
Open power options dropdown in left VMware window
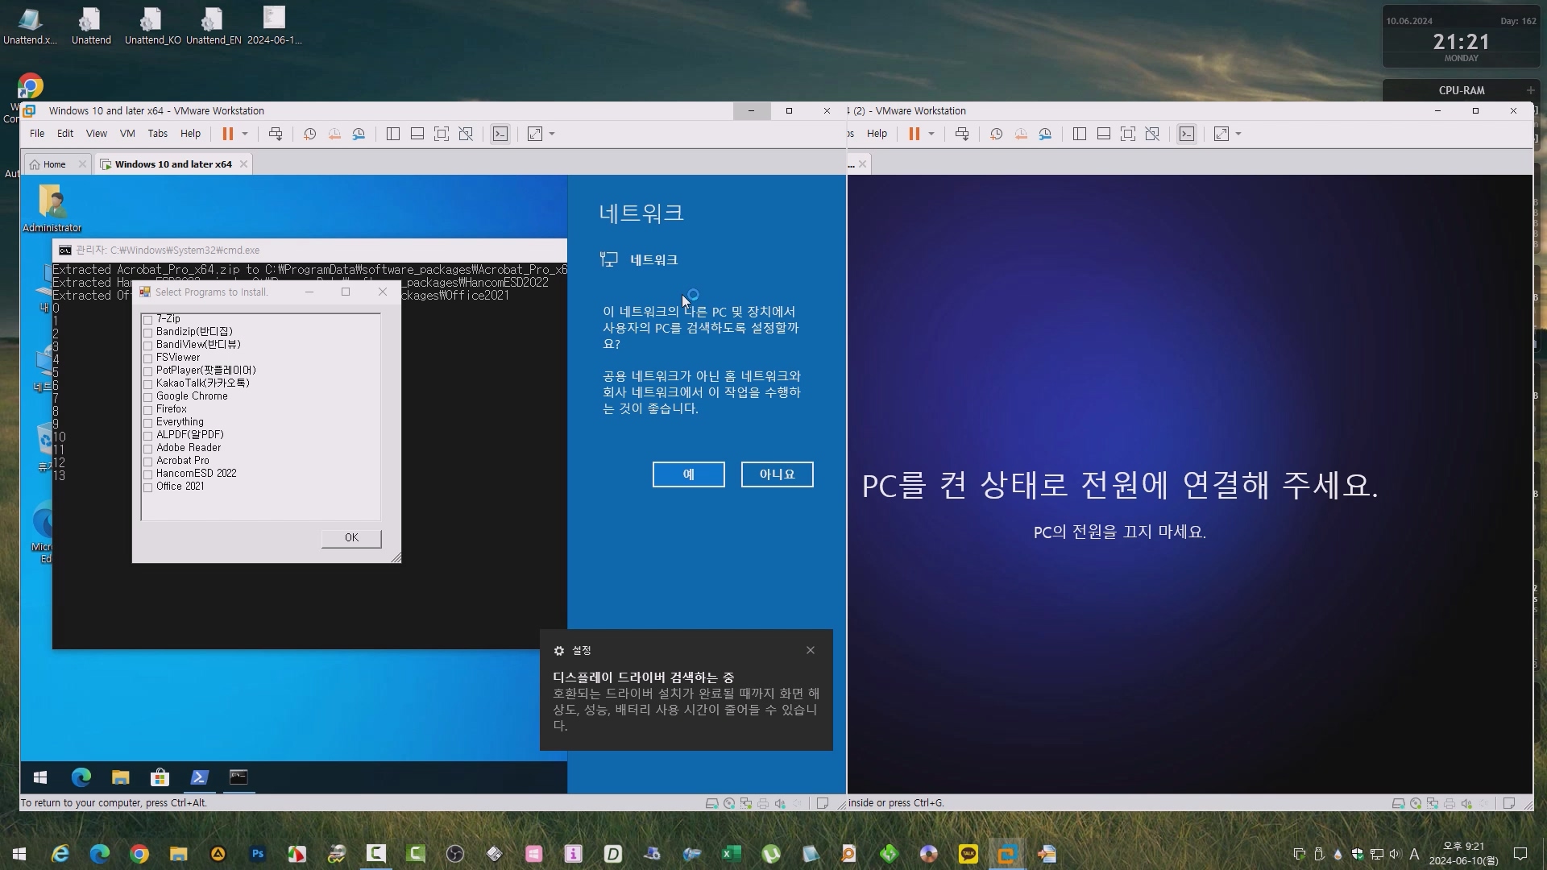coord(245,134)
